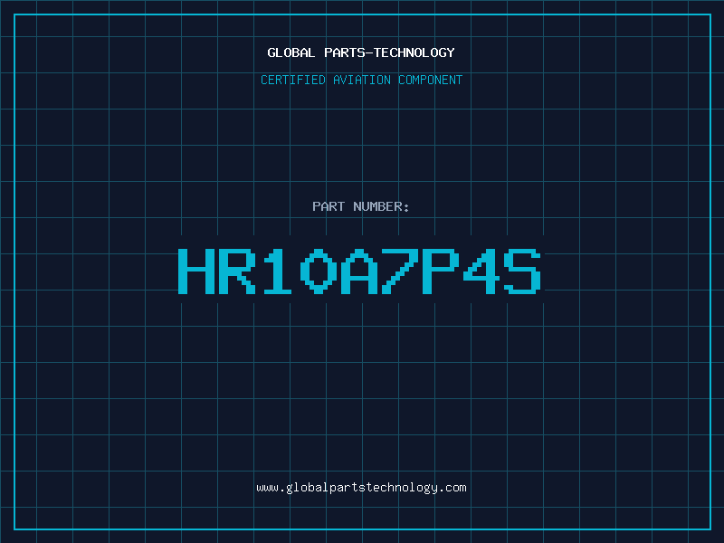Select the word AVIATION in the subtitle
Image resolution: width=724 pixels, height=543 pixels.
(361, 81)
